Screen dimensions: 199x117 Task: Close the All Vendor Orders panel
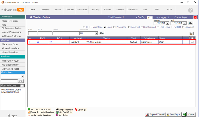coord(195,17)
